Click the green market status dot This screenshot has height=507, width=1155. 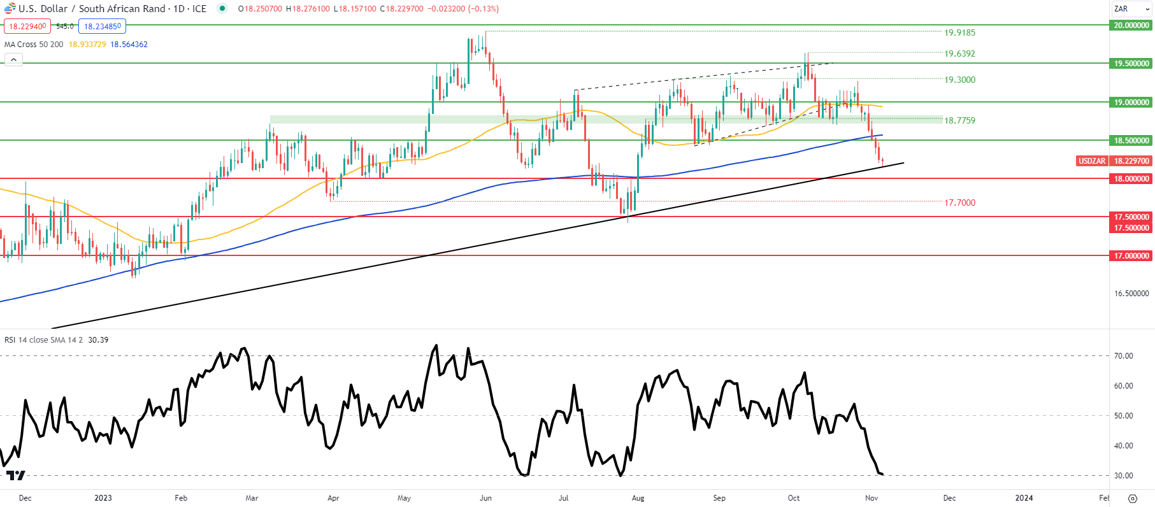(222, 8)
